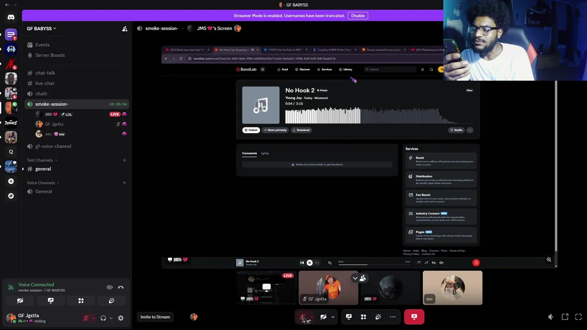The height and width of the screenshot is (330, 587).
Task: Hide participants via chevron people button
Action: tap(359, 278)
